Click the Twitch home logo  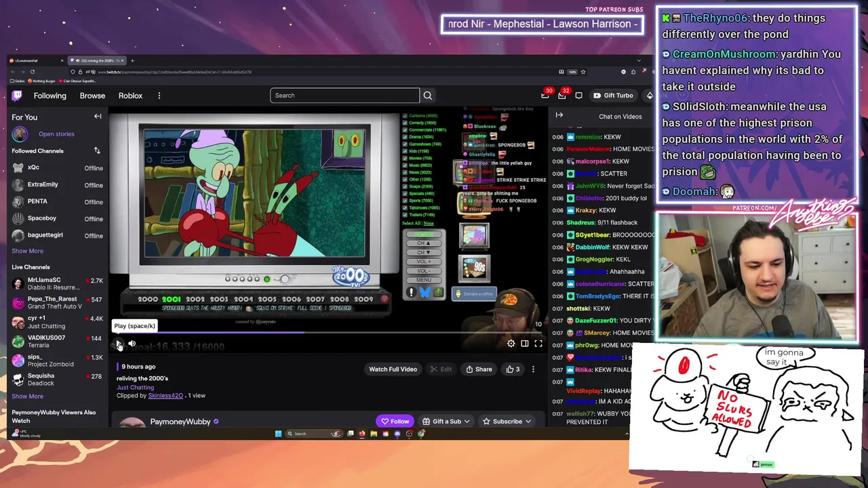pyautogui.click(x=17, y=96)
